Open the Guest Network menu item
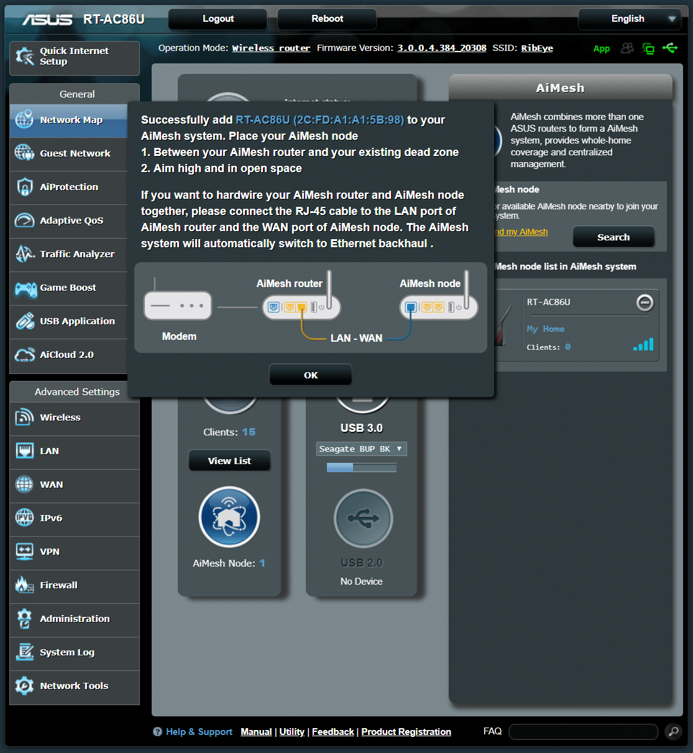The height and width of the screenshot is (753, 693). (x=68, y=153)
